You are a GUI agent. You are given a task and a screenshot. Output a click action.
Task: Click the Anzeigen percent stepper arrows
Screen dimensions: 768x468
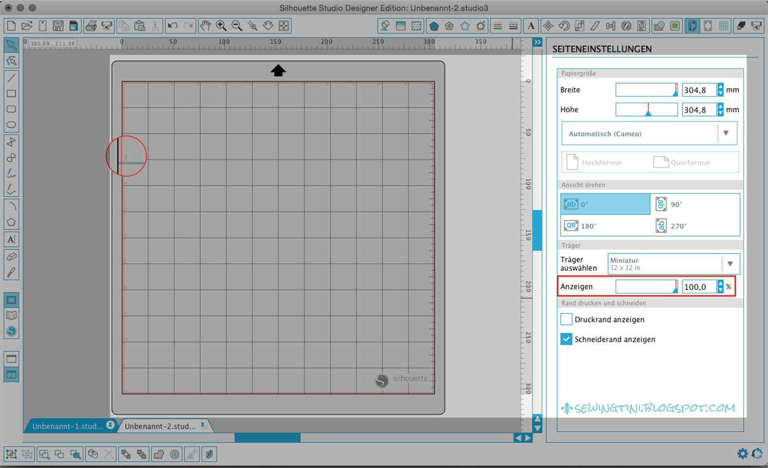(x=720, y=287)
